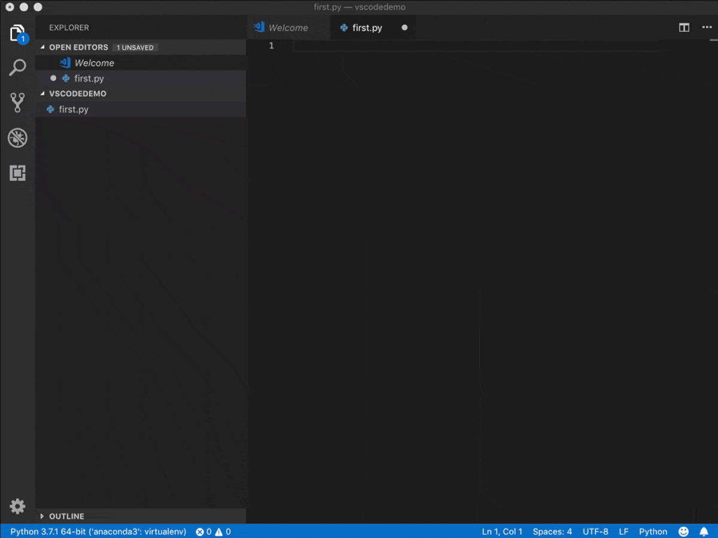Click the EXPLORER panel title
The image size is (718, 538).
[69, 28]
